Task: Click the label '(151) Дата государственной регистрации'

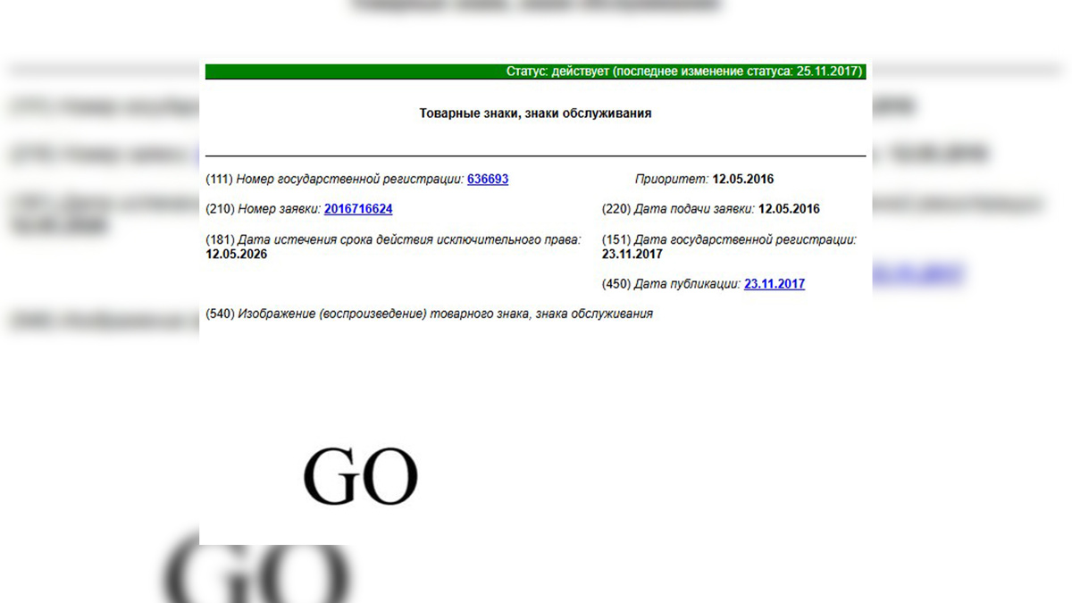Action: (730, 239)
